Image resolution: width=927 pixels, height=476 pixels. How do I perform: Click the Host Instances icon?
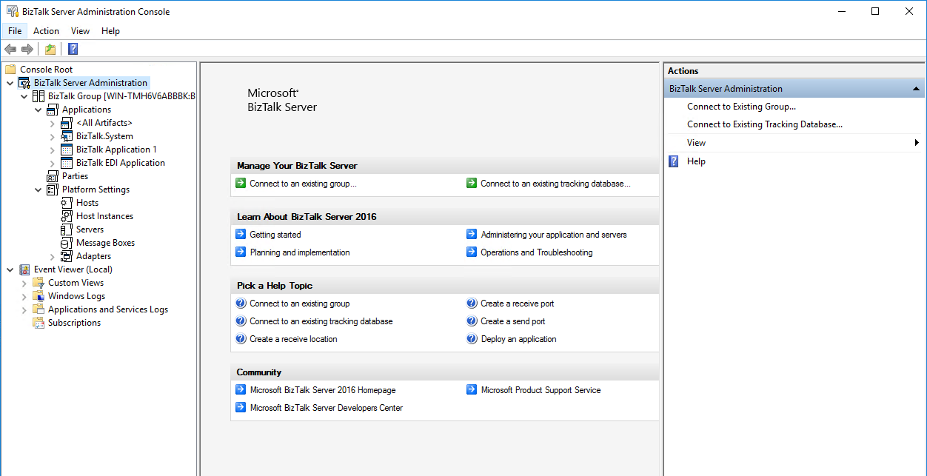pos(67,216)
